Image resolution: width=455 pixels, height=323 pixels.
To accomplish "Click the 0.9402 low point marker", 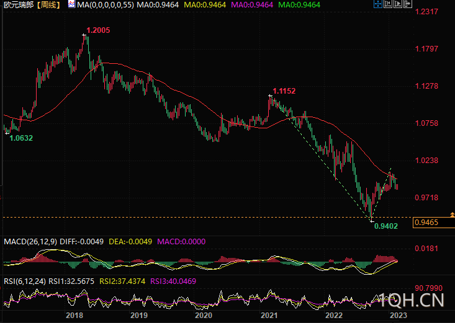I will pos(371,219).
